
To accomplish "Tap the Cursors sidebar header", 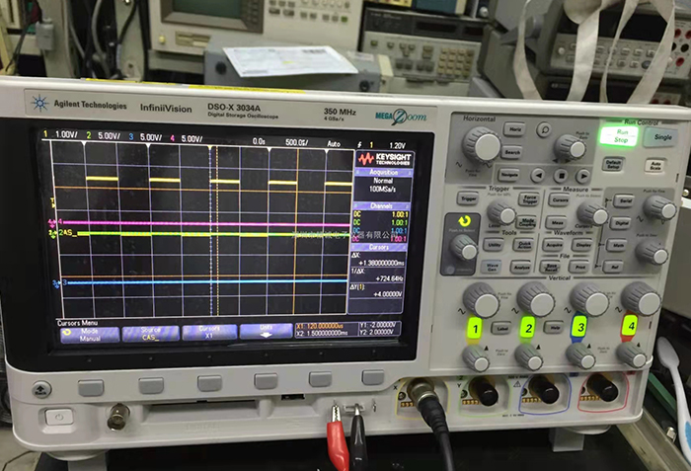I will click(x=378, y=248).
